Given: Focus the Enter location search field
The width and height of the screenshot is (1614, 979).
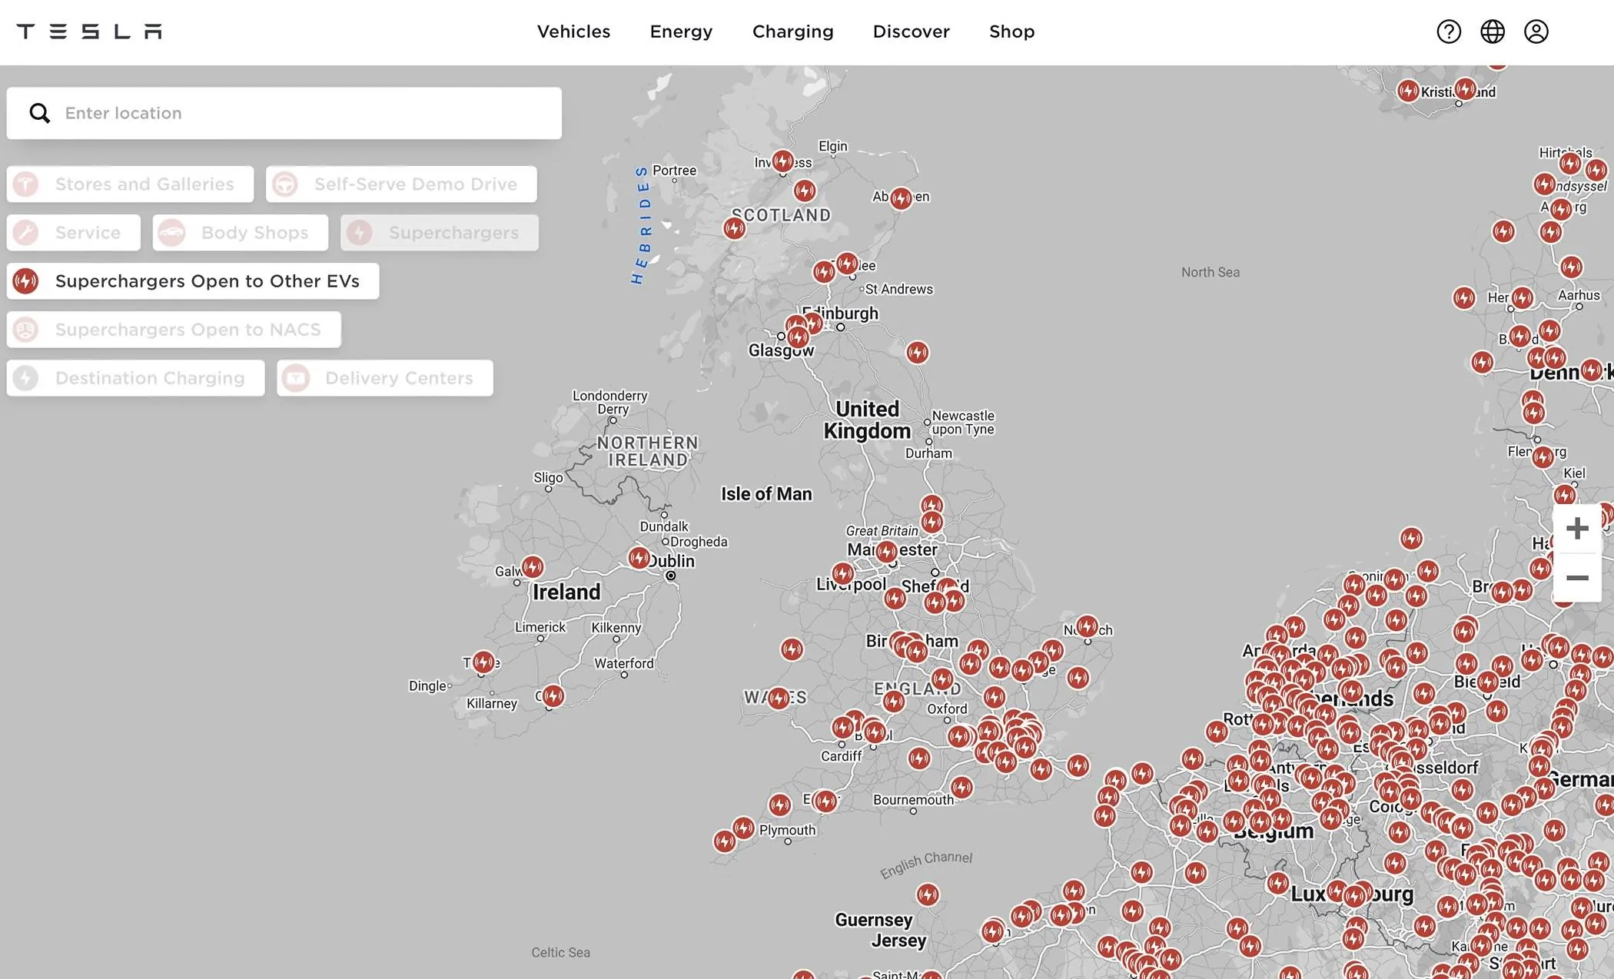Looking at the screenshot, I should [x=284, y=114].
